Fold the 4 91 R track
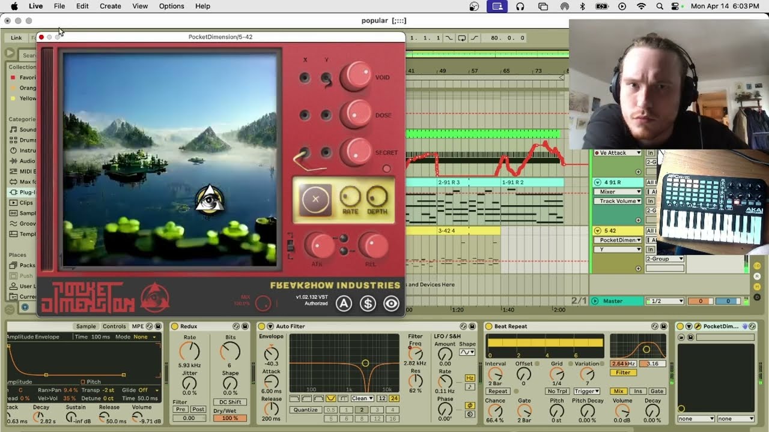 point(597,182)
